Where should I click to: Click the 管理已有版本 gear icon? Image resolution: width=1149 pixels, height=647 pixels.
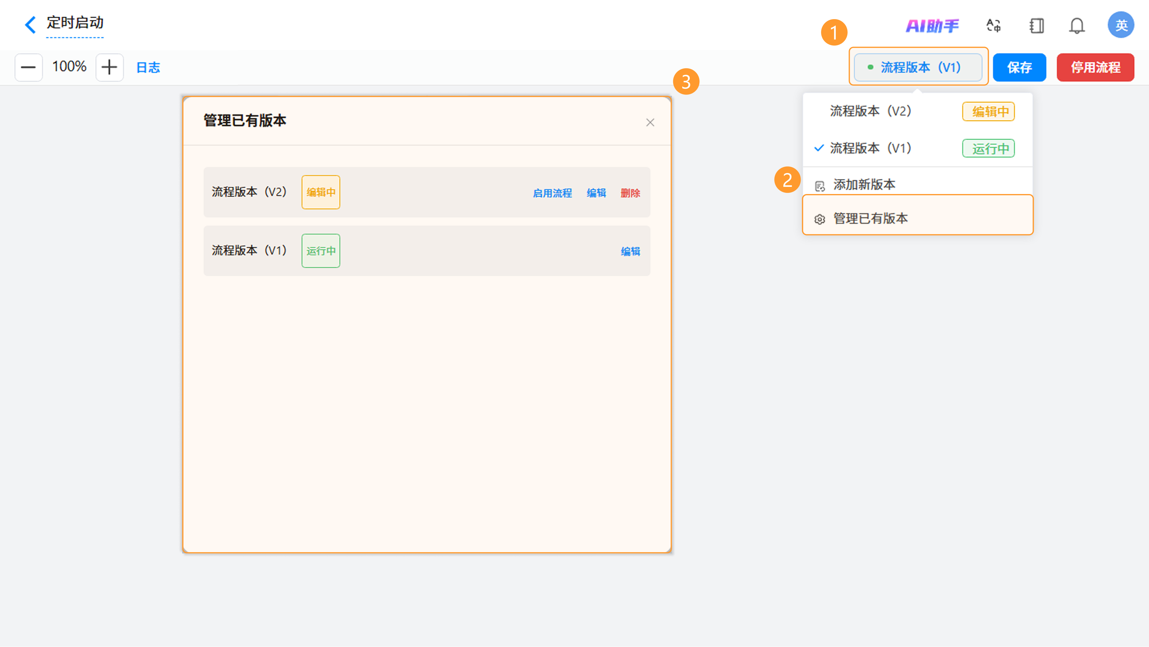pos(820,219)
